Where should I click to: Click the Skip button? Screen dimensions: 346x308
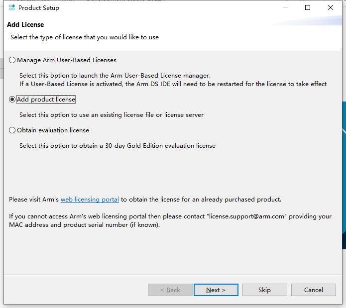coord(264,290)
